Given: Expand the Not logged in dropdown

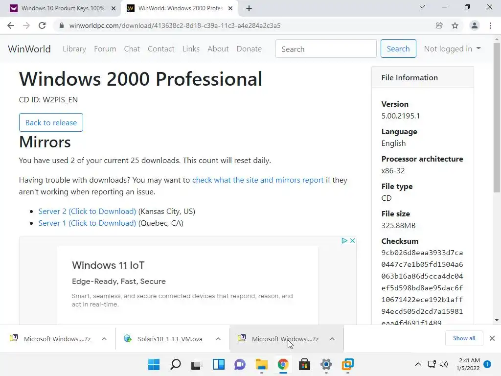Looking at the screenshot, I should pos(453,48).
